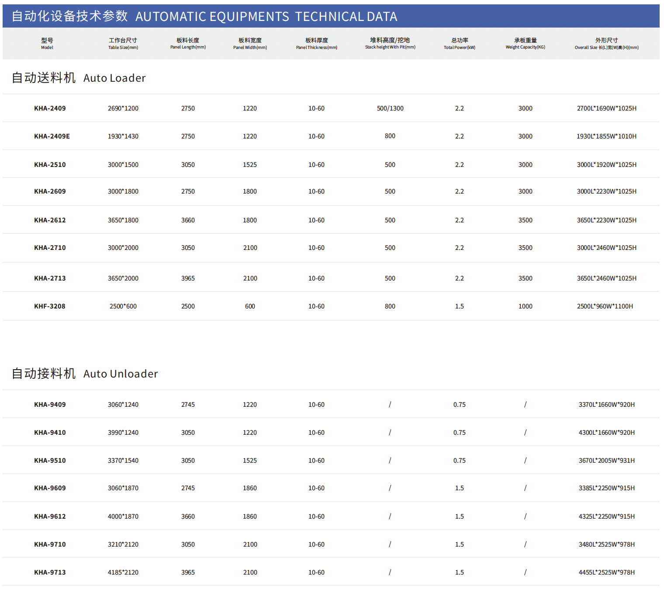Select model name KHA-2612
This screenshot has height=589, width=664.
(50, 220)
